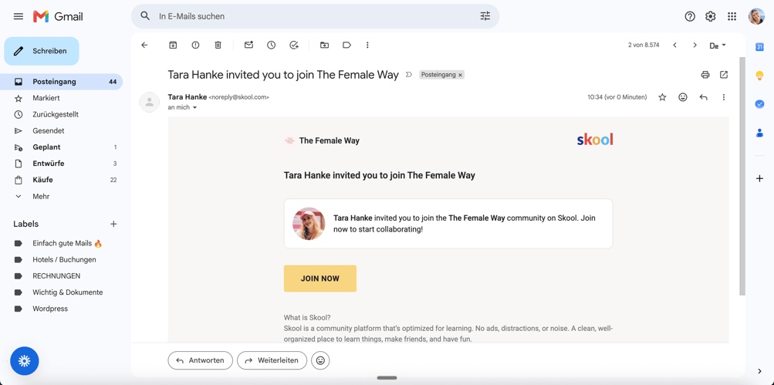Expand recipient details next to 'an mich'
Image resolution: width=774 pixels, height=385 pixels.
[194, 107]
